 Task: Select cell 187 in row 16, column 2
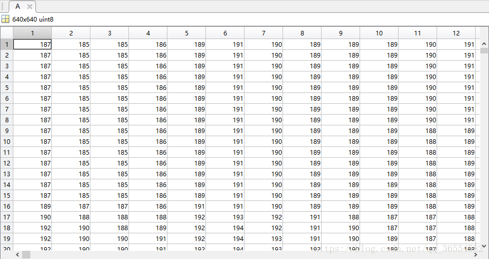pyautogui.click(x=71, y=206)
